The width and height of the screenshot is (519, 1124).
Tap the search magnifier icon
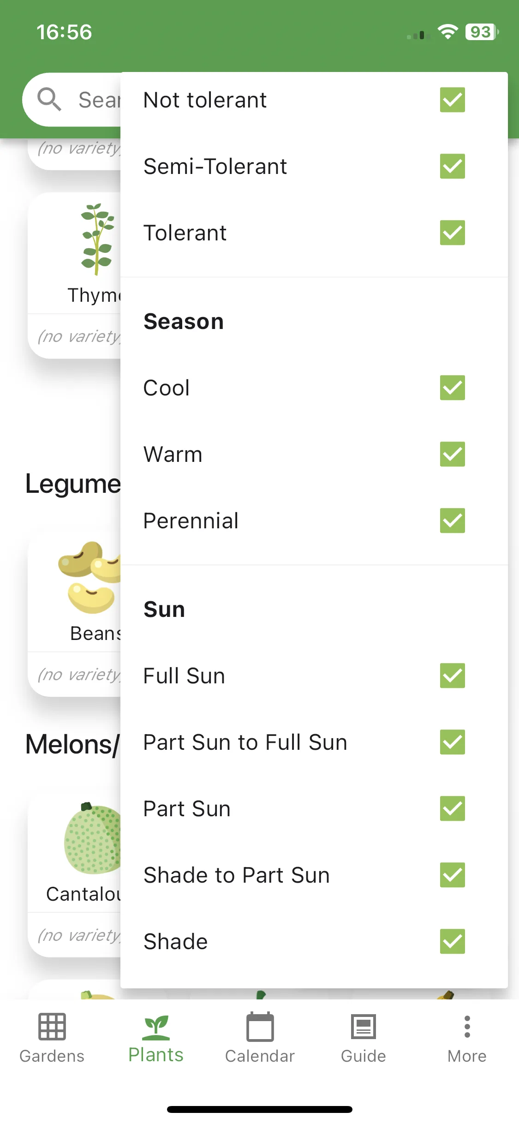pos(49,99)
